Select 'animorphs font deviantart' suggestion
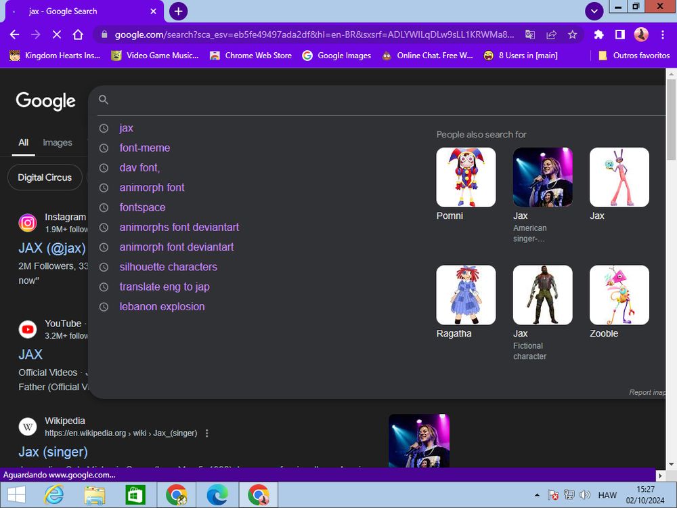The image size is (677, 508). point(179,227)
